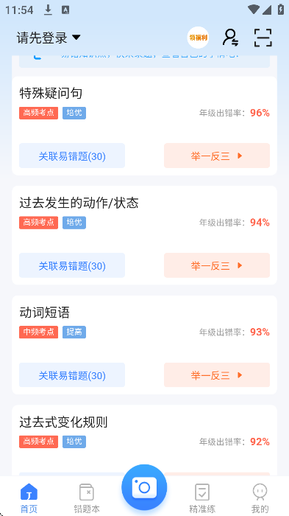
Task: Expand the 请先登录 dropdown arrow
Action: coord(76,37)
